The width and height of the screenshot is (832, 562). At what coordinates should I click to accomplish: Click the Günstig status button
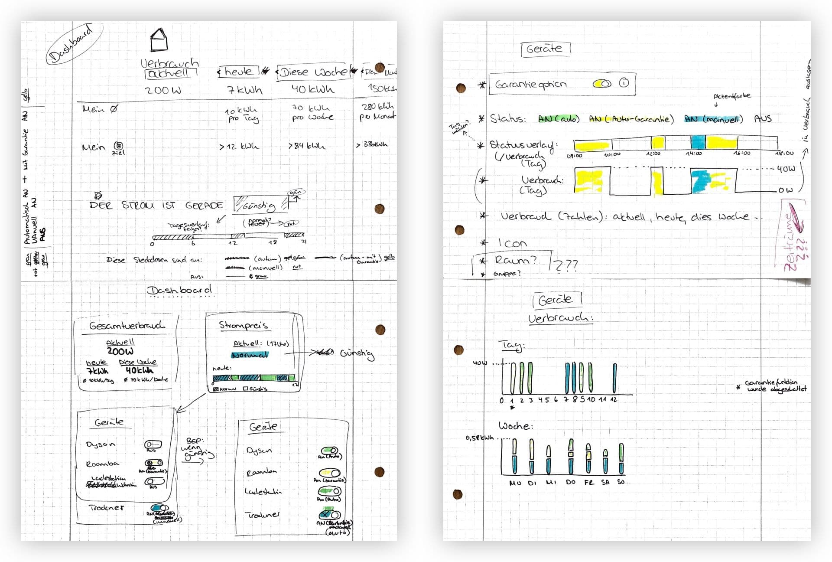click(x=260, y=205)
